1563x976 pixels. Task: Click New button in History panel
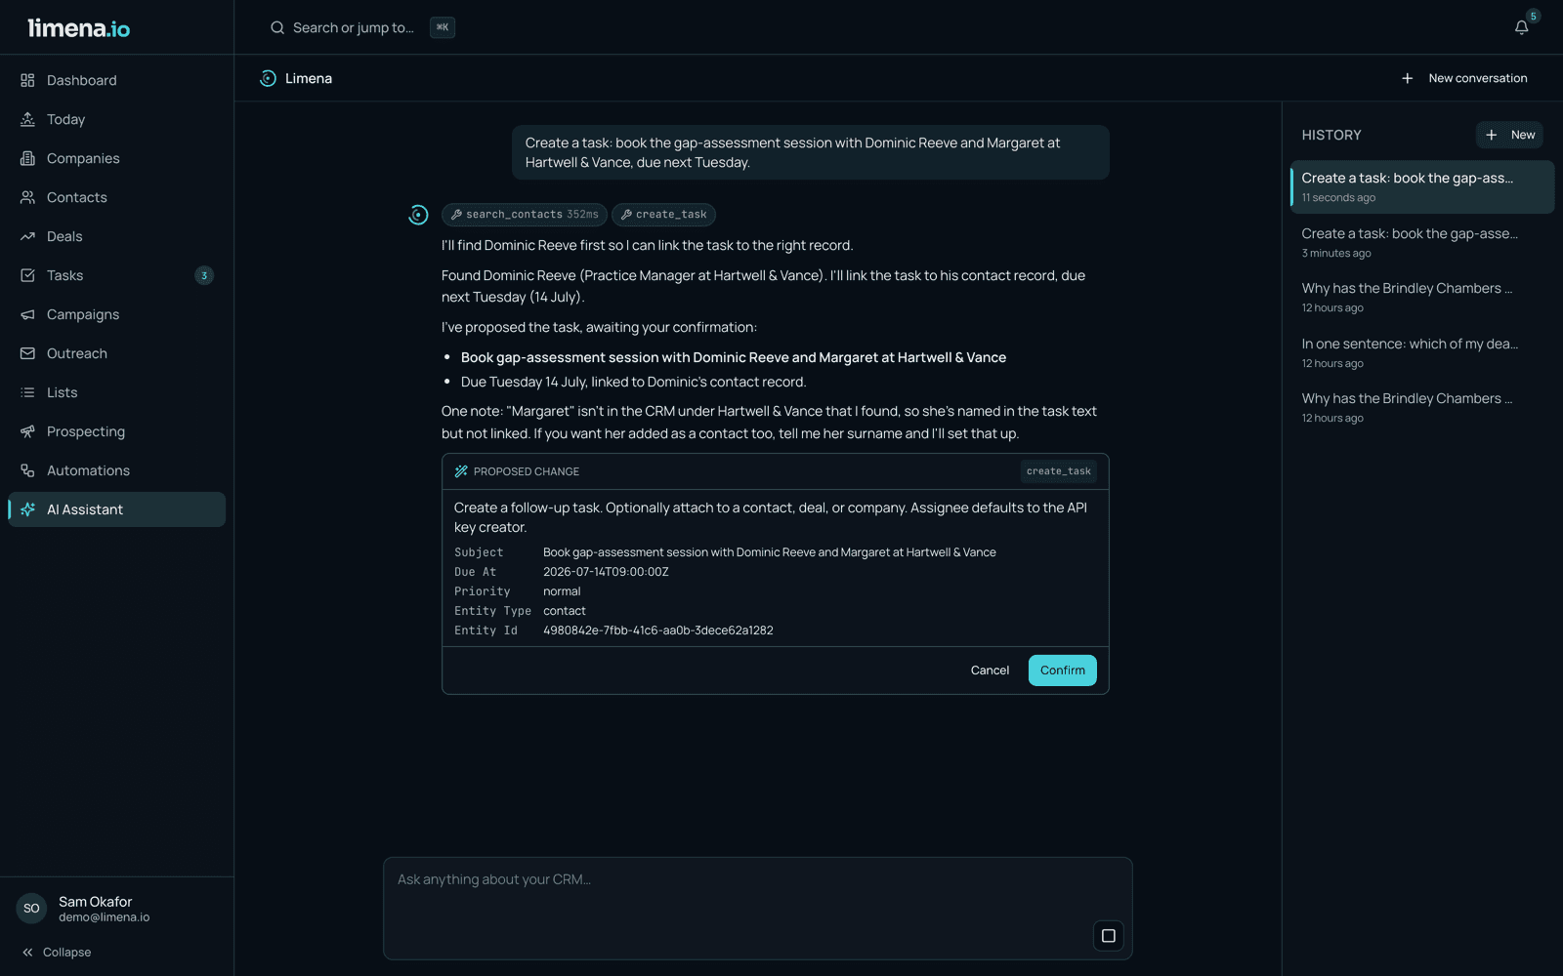(1509, 135)
